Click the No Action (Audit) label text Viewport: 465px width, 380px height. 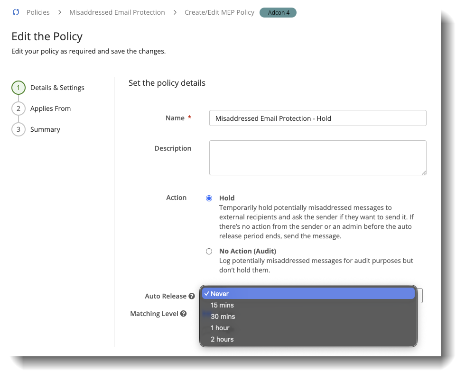tap(248, 251)
